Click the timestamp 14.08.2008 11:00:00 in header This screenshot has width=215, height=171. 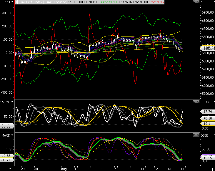pos(83,2)
